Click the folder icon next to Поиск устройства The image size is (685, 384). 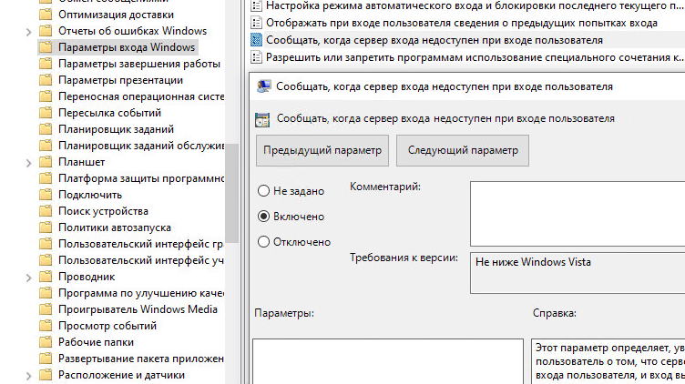(x=46, y=211)
